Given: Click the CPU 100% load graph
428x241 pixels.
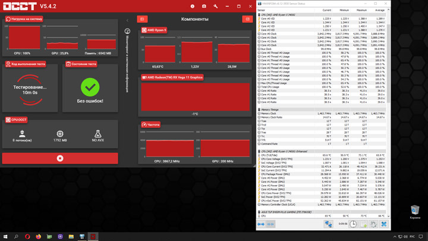Looking at the screenshot, I should pos(24,37).
